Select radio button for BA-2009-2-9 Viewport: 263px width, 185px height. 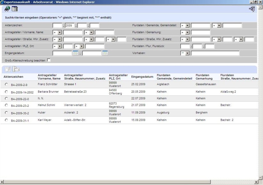coord(6,84)
